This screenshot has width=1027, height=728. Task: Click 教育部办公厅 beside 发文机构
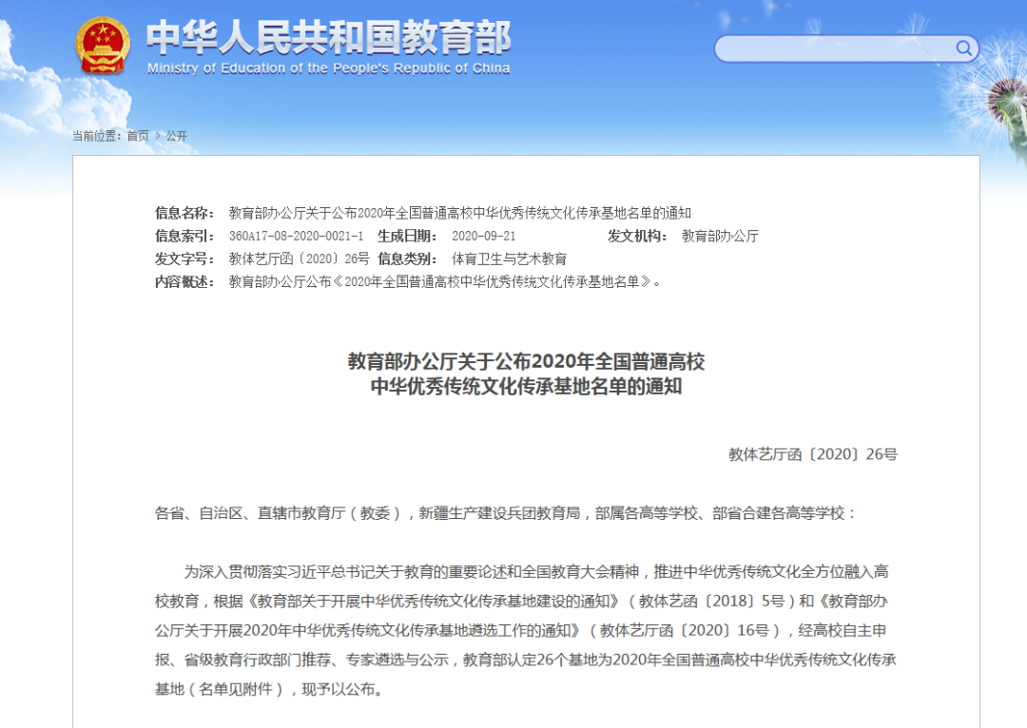click(720, 236)
